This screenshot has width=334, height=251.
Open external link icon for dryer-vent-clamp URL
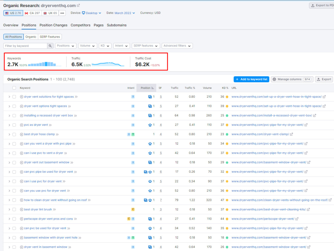coord(291,134)
